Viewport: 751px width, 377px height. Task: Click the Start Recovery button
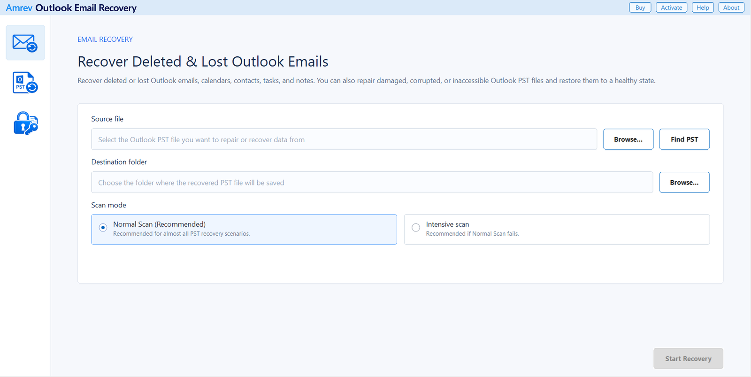coord(688,359)
